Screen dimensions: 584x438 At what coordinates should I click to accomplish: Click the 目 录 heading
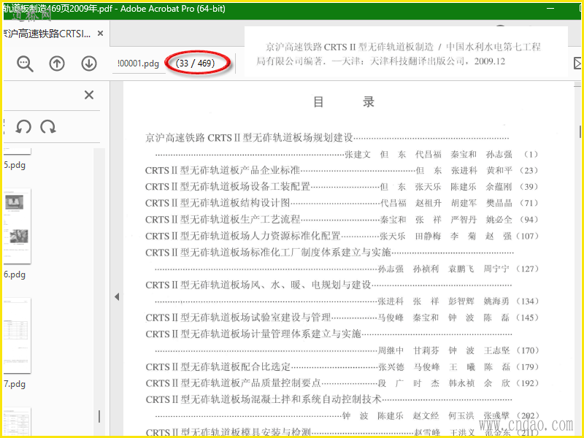(343, 101)
